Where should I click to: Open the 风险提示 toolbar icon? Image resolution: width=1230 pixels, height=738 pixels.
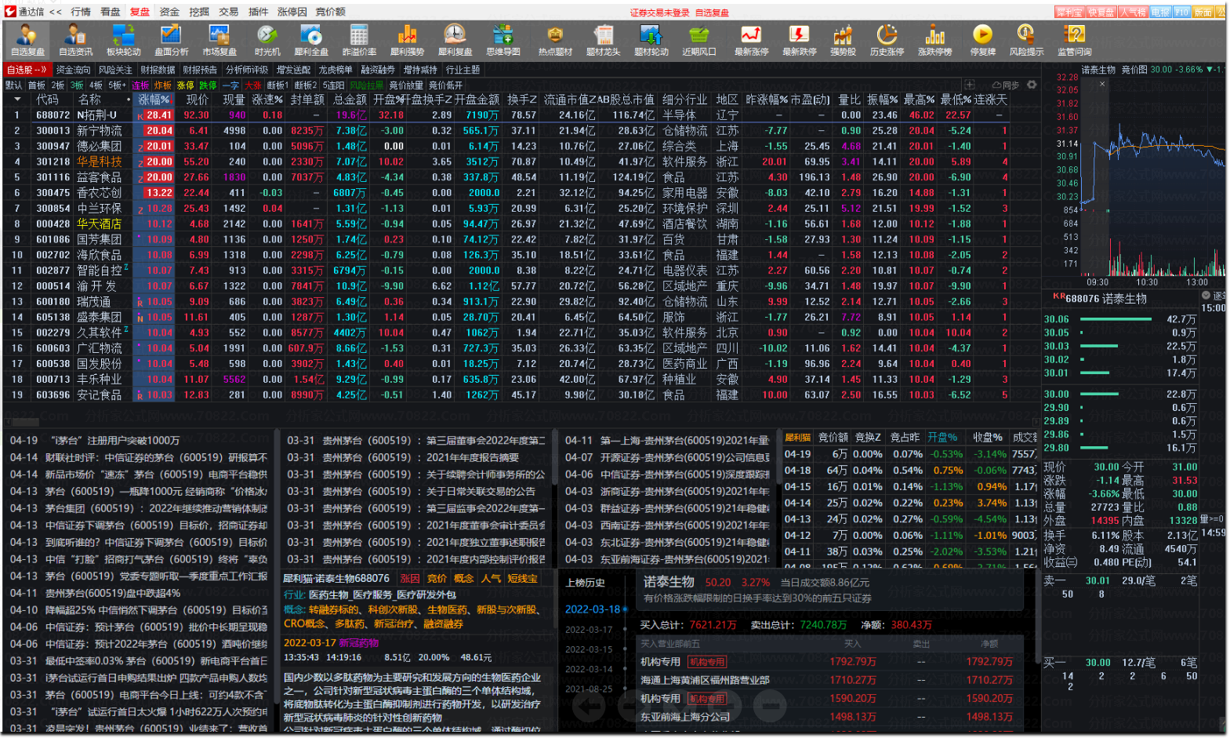[1026, 40]
